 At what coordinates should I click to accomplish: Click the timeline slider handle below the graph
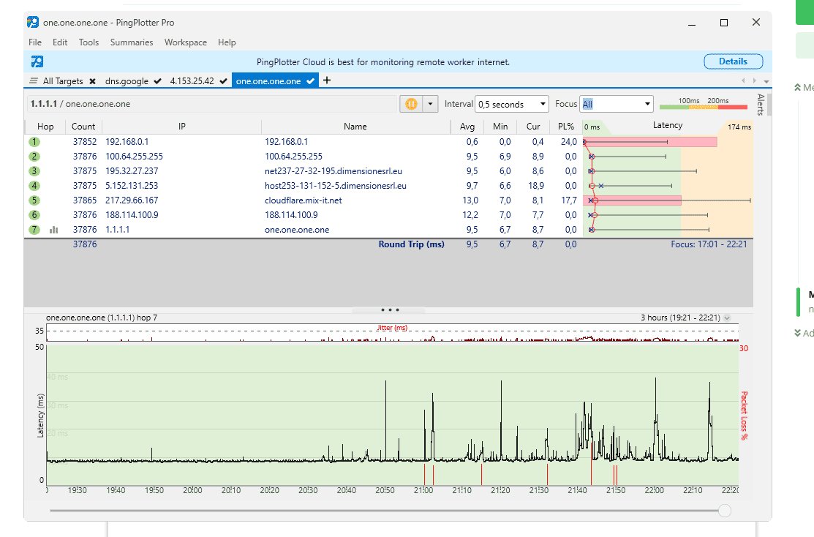(x=724, y=511)
